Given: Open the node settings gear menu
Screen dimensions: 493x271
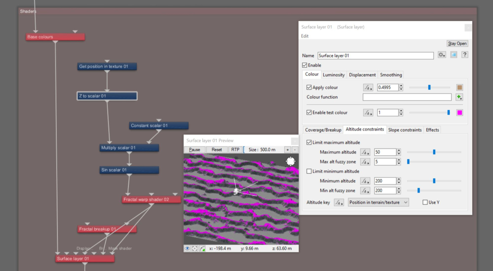Looking at the screenshot, I should [442, 55].
